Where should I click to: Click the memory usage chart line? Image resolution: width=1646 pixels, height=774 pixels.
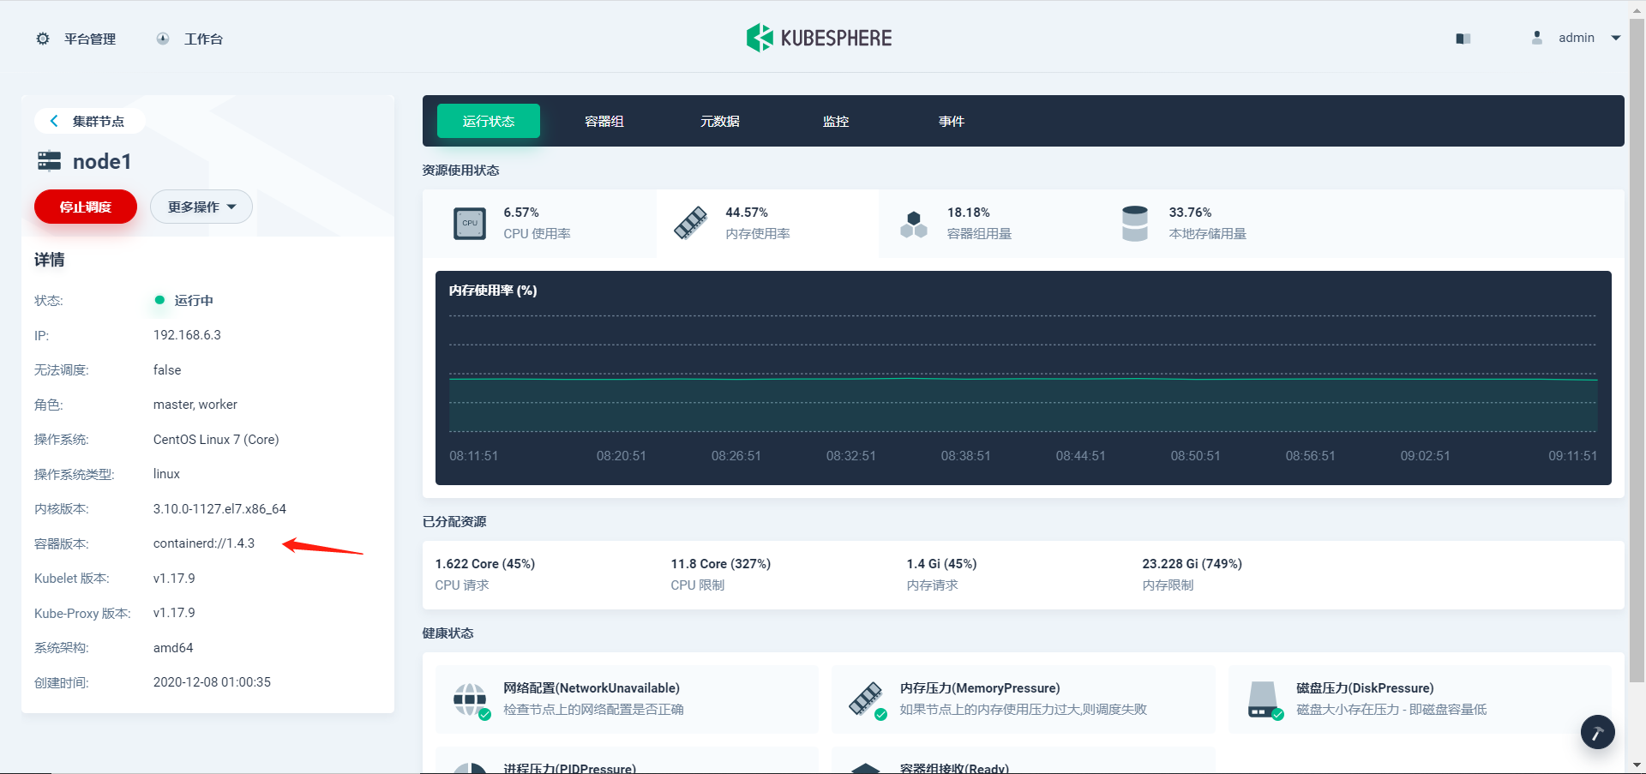click(x=1023, y=378)
